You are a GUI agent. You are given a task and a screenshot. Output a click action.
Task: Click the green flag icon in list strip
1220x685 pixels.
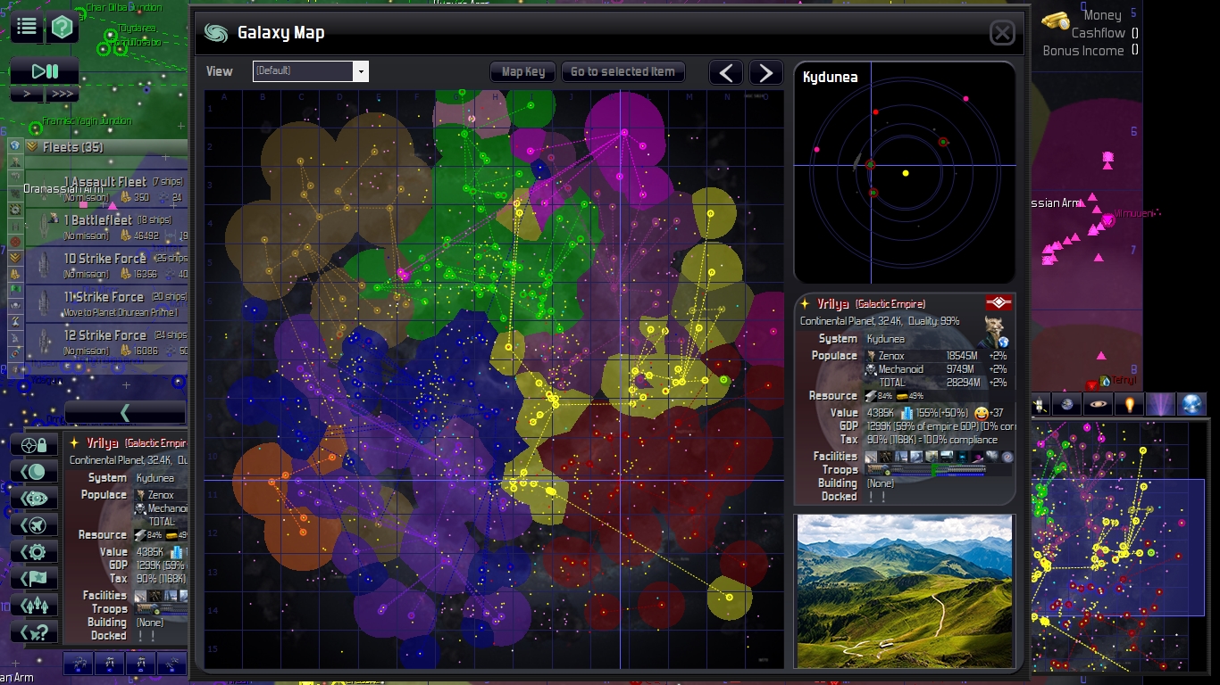(x=14, y=289)
